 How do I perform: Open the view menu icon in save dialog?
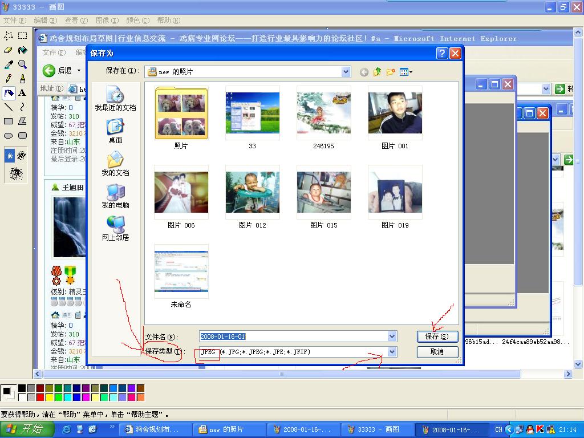405,72
